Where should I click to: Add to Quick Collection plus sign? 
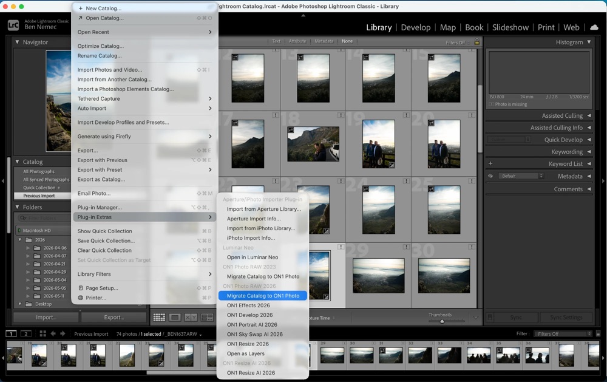(x=59, y=188)
